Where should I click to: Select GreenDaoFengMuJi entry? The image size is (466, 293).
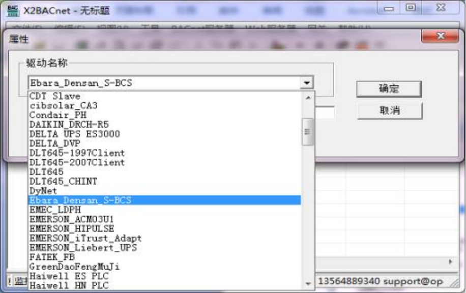[x=165, y=267]
